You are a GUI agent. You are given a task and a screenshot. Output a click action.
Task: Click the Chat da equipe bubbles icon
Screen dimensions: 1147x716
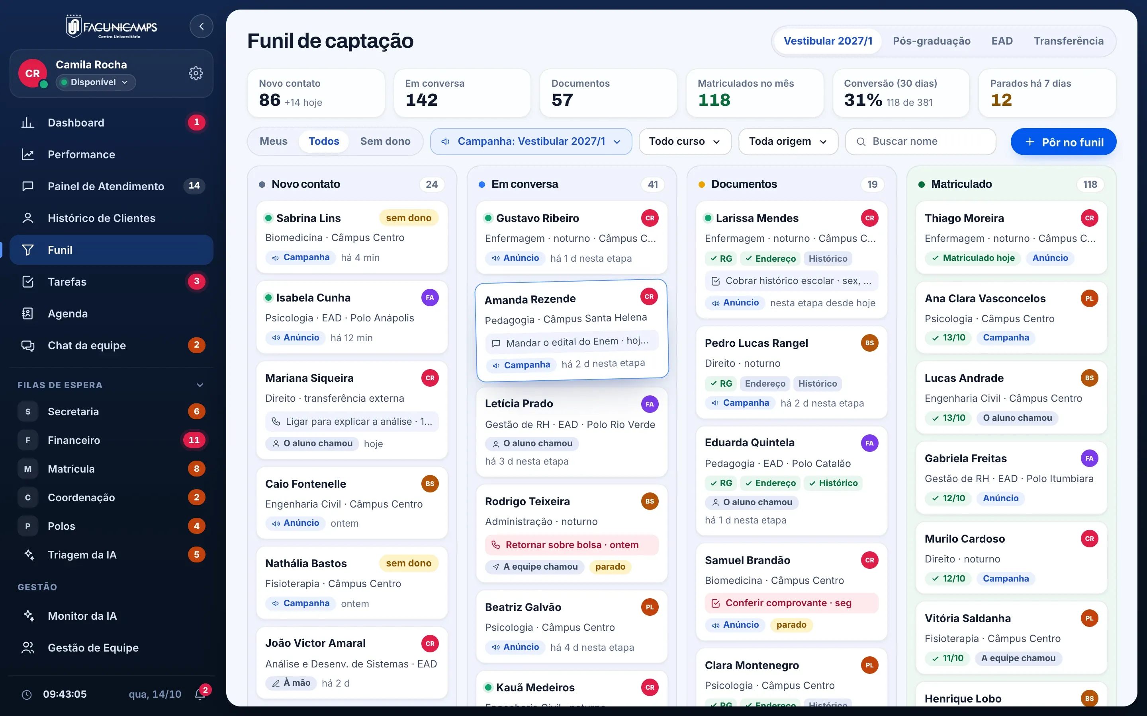(x=28, y=345)
